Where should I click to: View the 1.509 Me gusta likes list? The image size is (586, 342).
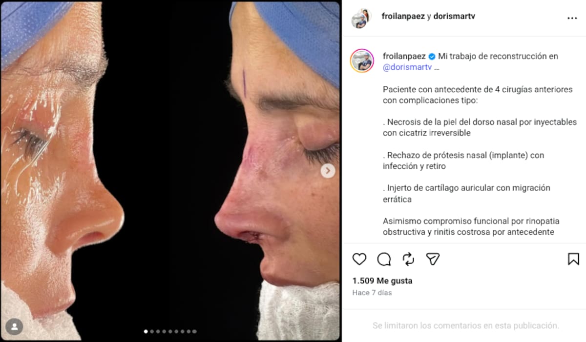(382, 281)
